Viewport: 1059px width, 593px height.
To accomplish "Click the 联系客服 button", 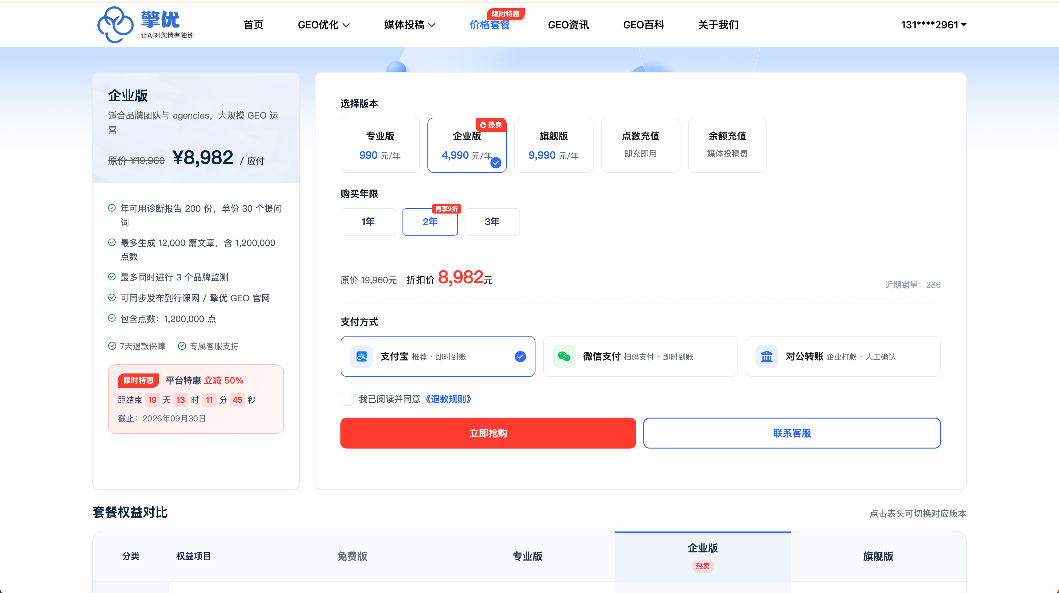I will [792, 433].
